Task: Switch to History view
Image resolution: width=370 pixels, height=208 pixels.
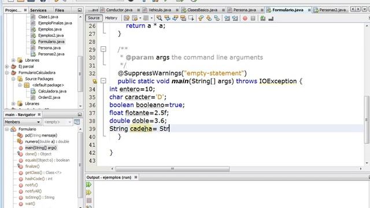Action: tap(111, 18)
